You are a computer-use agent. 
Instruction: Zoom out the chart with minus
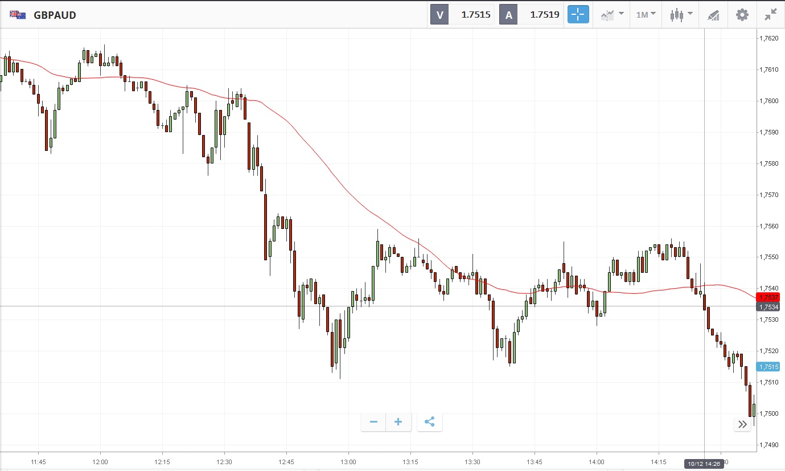tap(373, 422)
